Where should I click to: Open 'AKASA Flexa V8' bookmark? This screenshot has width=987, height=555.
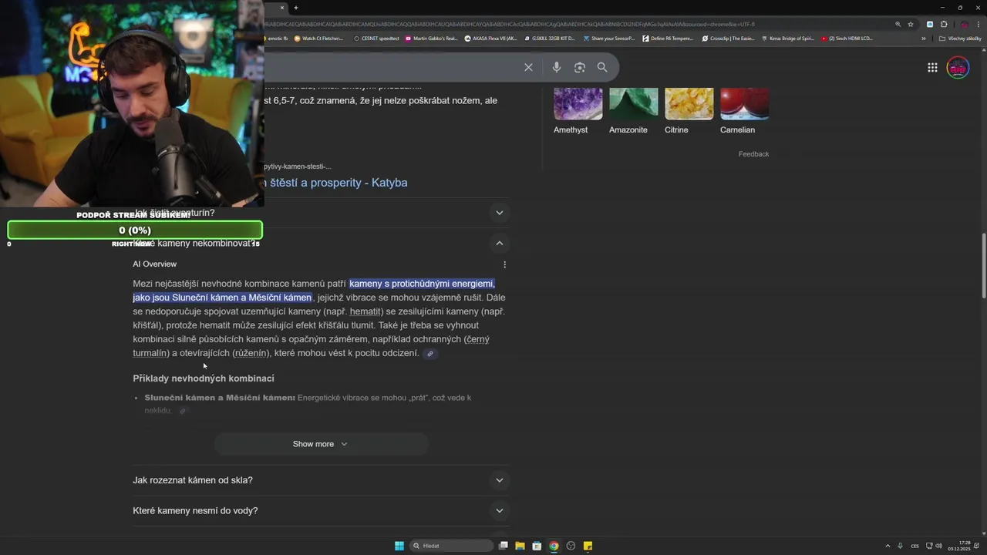(x=491, y=39)
